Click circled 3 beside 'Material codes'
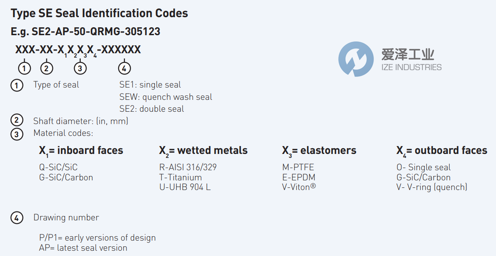The height and width of the screenshot is (256, 496). (17, 133)
